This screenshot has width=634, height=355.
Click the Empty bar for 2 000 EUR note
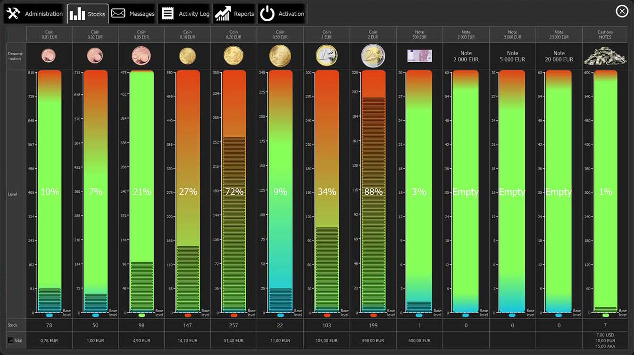click(466, 191)
